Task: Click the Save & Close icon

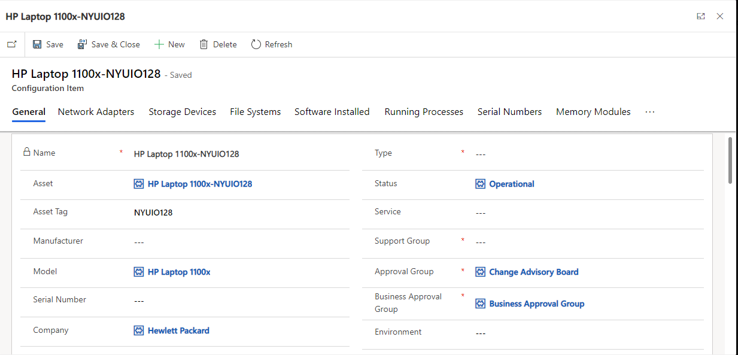Action: coord(81,44)
